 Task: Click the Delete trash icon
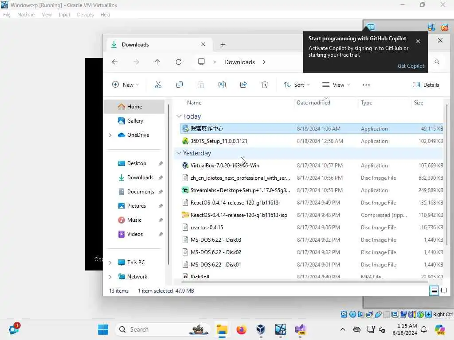point(265,85)
